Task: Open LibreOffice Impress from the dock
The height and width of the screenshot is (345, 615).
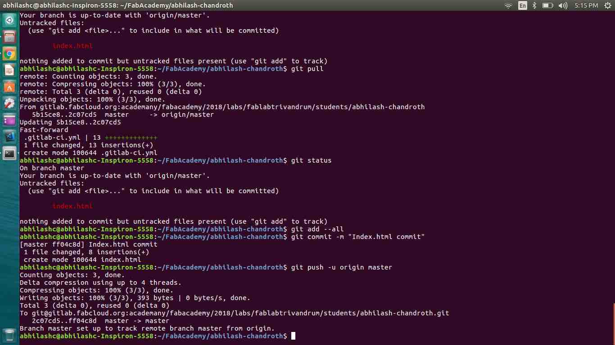Action: tap(9, 71)
